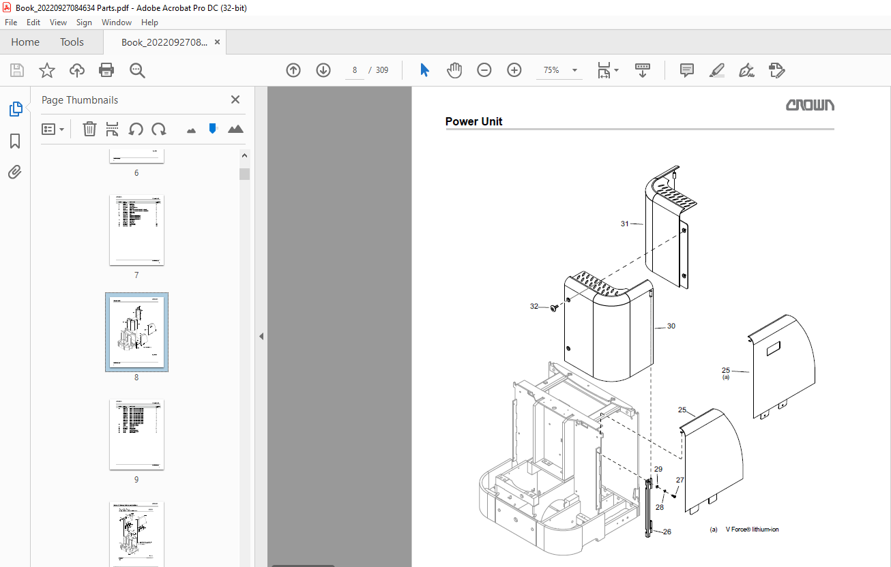
Task: Click part callout number 26
Action: (x=667, y=532)
